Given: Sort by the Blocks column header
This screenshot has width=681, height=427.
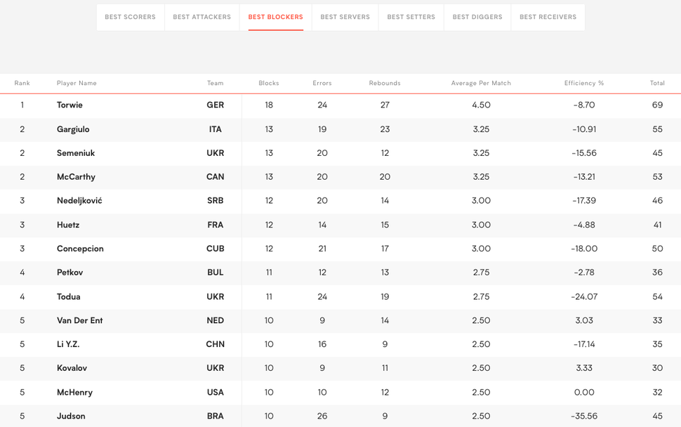Looking at the screenshot, I should pyautogui.click(x=269, y=83).
